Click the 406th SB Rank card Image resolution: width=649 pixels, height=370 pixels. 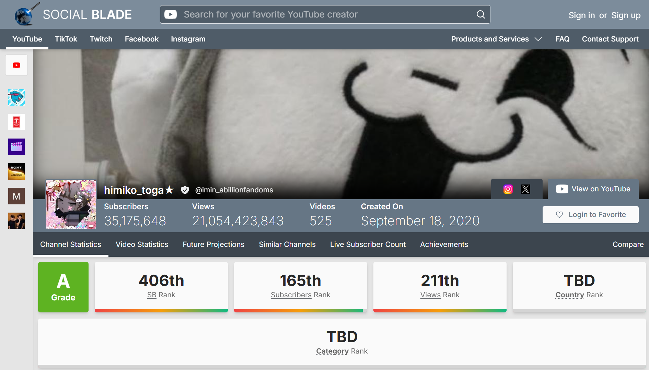point(161,287)
